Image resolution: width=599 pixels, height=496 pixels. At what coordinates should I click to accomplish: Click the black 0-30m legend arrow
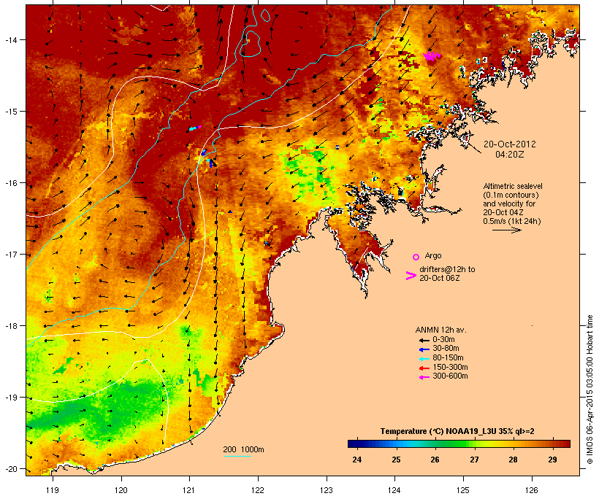coord(424,340)
